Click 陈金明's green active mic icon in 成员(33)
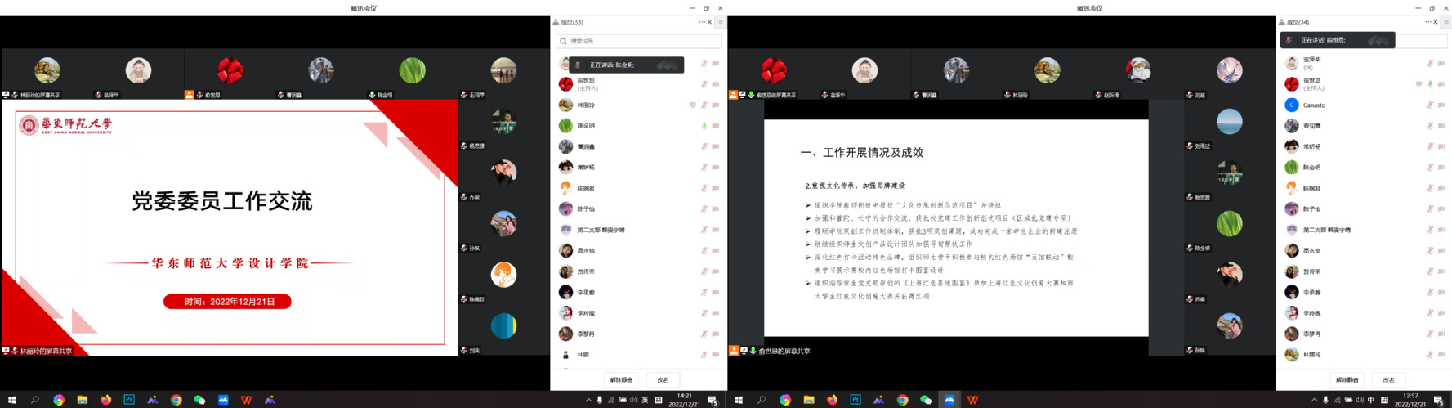The image size is (1452, 408). point(704,126)
